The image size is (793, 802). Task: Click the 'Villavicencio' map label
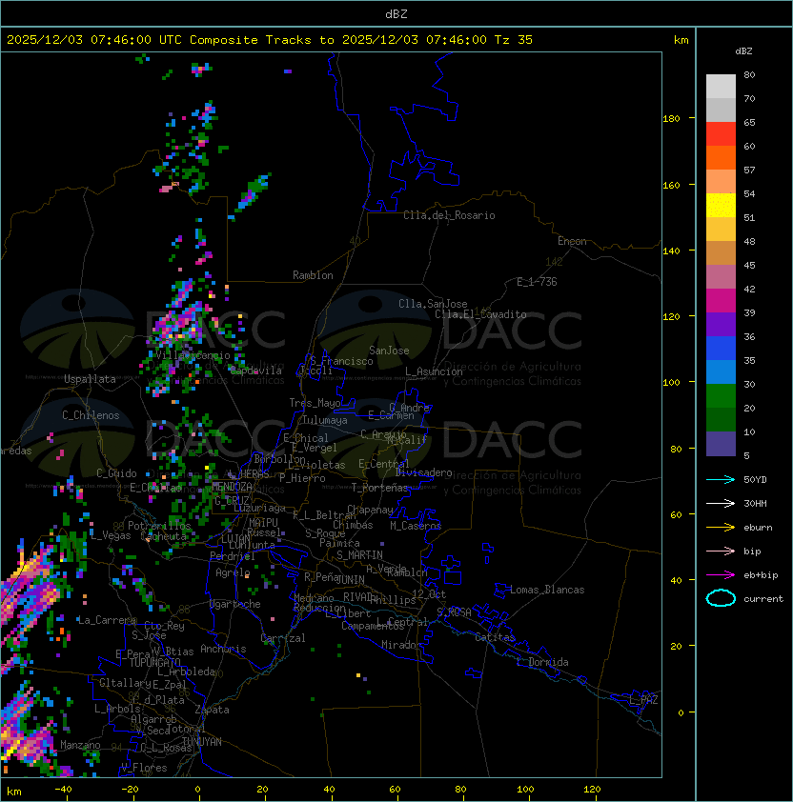[x=193, y=355]
